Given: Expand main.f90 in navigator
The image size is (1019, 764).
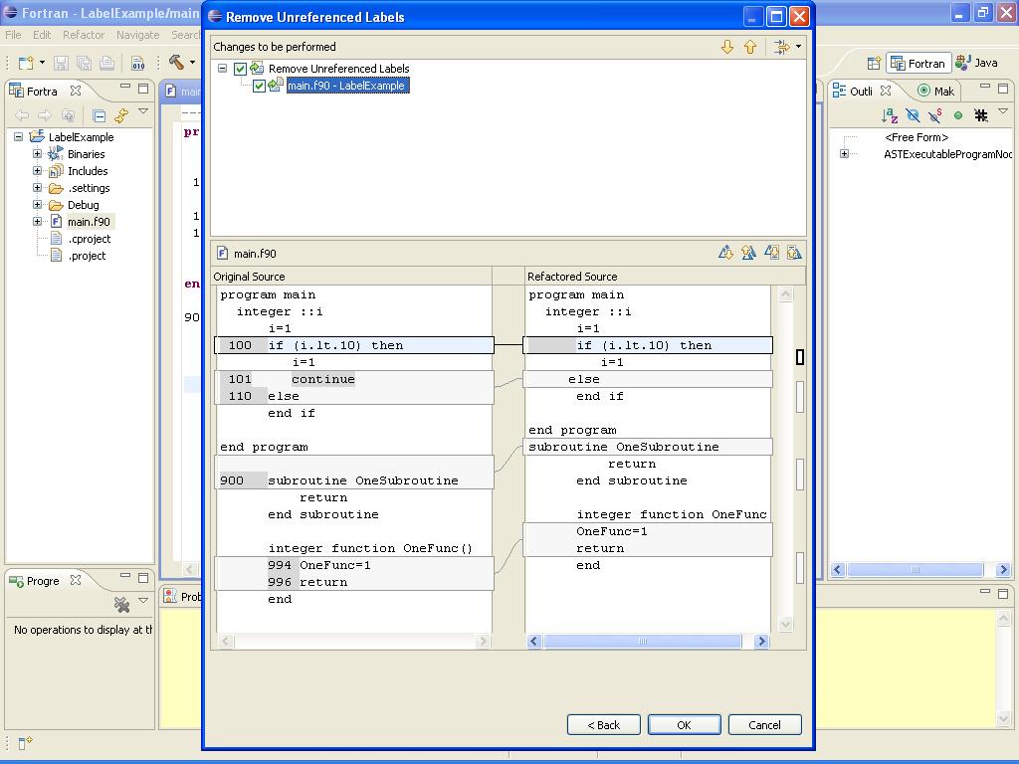Looking at the screenshot, I should coord(37,222).
